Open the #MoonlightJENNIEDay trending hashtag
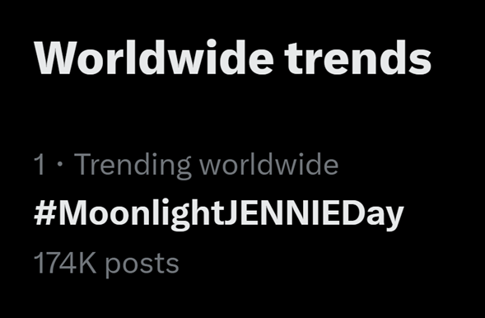Screen dimensions: 485x318 (x=219, y=214)
